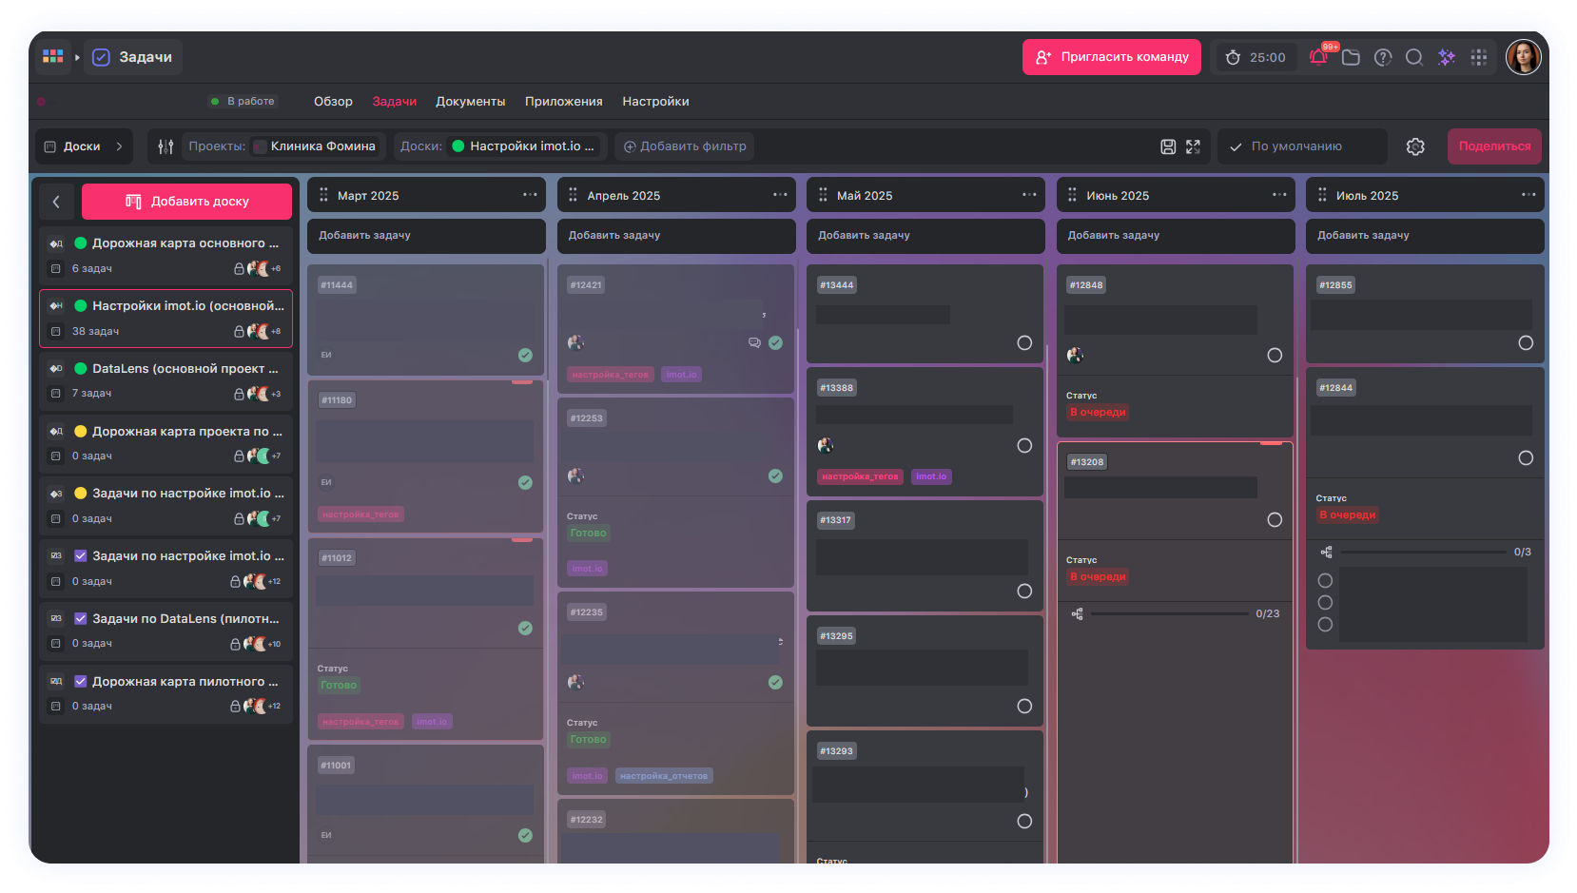1577x893 pixels.
Task: Click the timer icon showing 25:00
Action: tap(1233, 57)
